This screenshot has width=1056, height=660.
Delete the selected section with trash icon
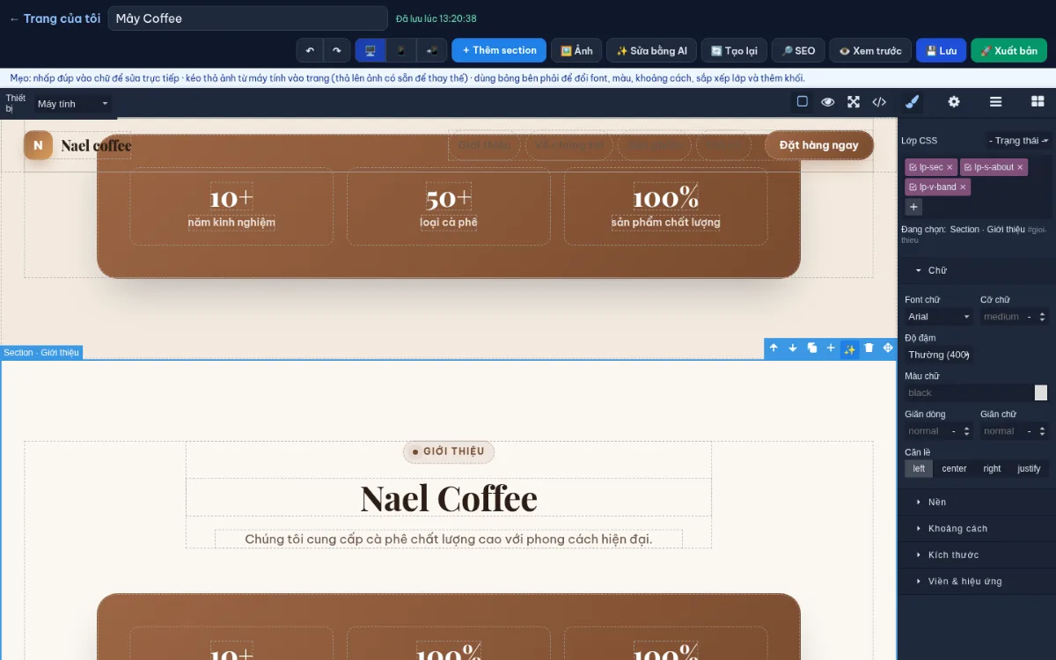869,348
